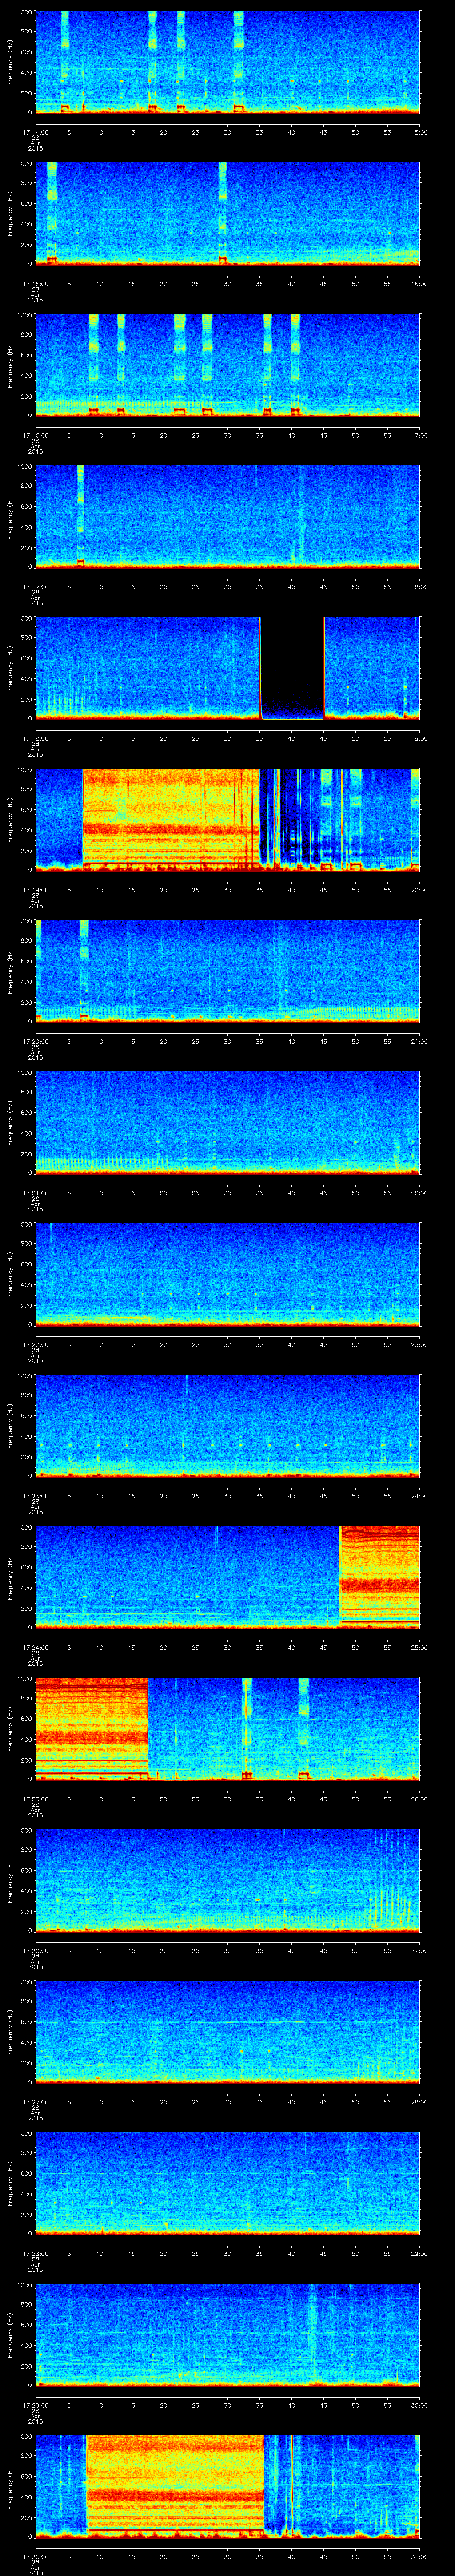Open the spectrogram plot starting at 17:18:00
The width and height of the screenshot is (455, 2576).
(227, 668)
